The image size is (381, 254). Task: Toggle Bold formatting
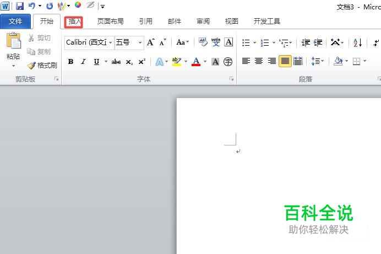tap(70, 62)
